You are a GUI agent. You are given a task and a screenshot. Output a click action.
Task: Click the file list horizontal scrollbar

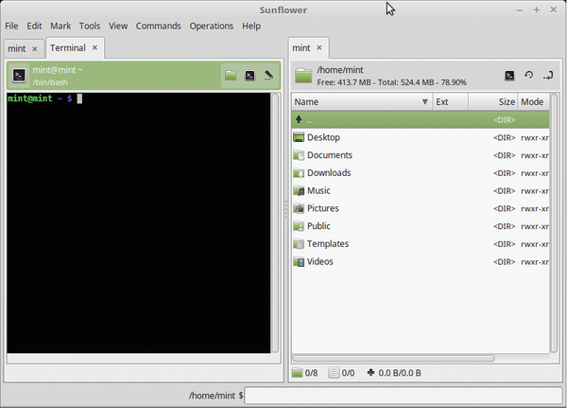click(x=393, y=358)
